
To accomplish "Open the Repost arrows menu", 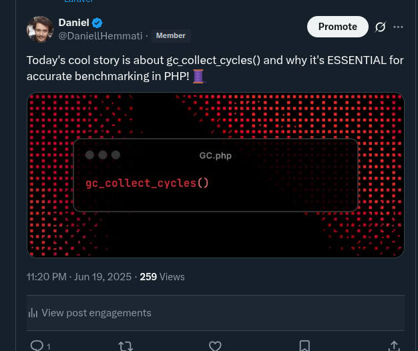I will [125, 346].
